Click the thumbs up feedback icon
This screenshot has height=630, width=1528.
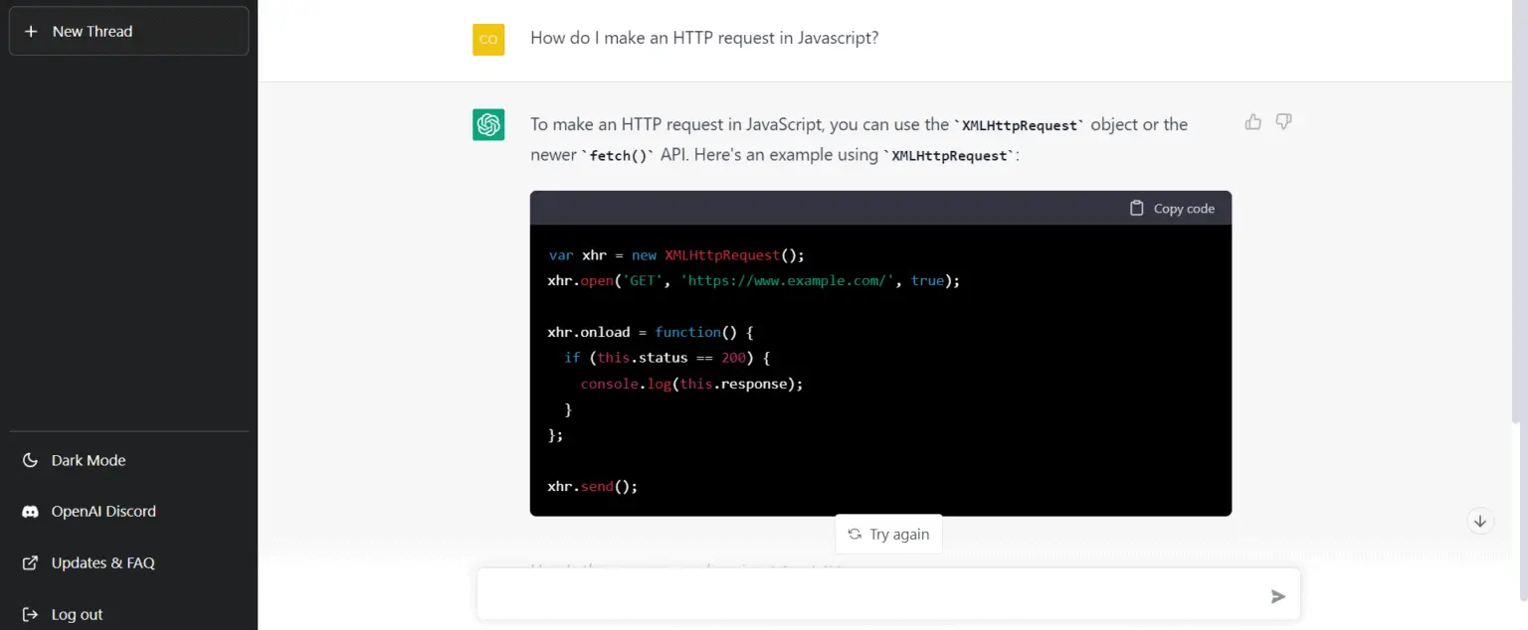tap(1252, 120)
